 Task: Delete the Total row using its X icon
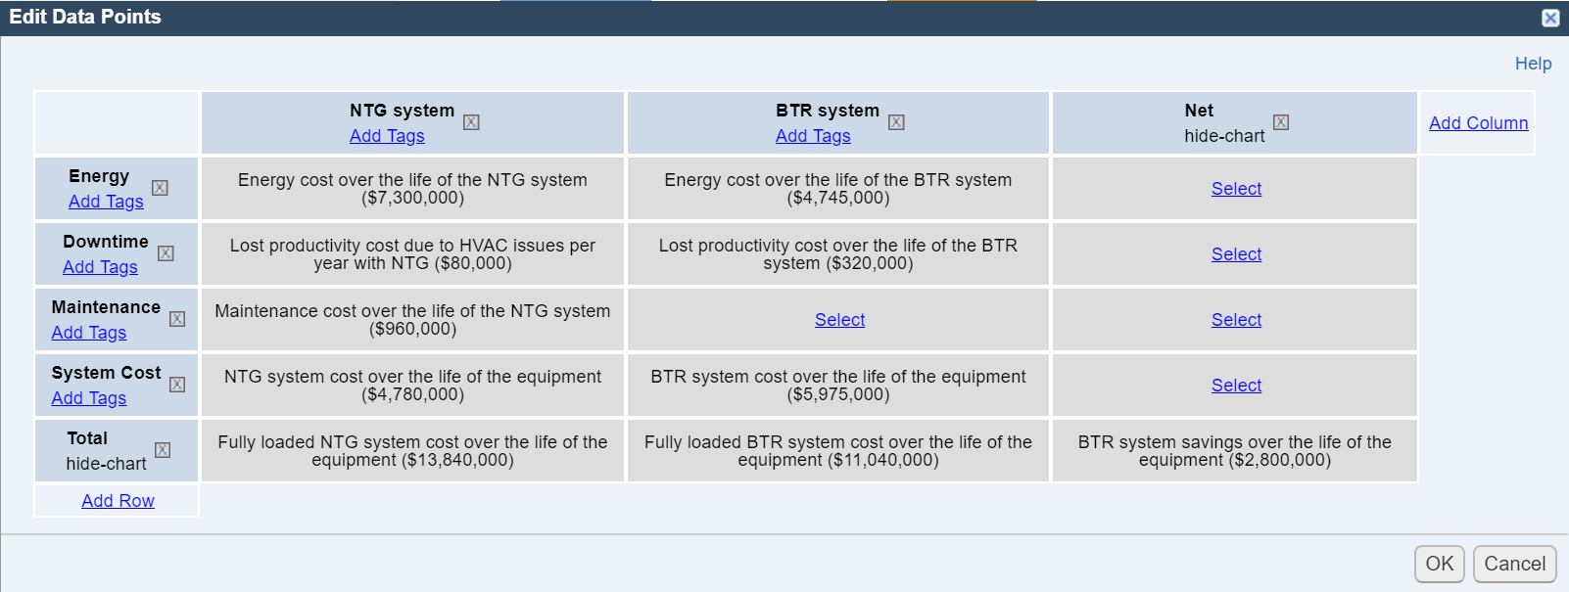pyautogui.click(x=163, y=450)
